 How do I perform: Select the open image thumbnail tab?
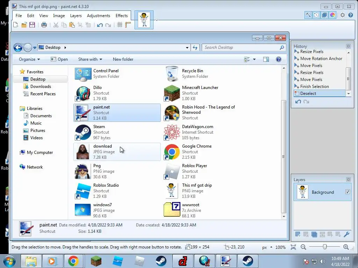[144, 20]
